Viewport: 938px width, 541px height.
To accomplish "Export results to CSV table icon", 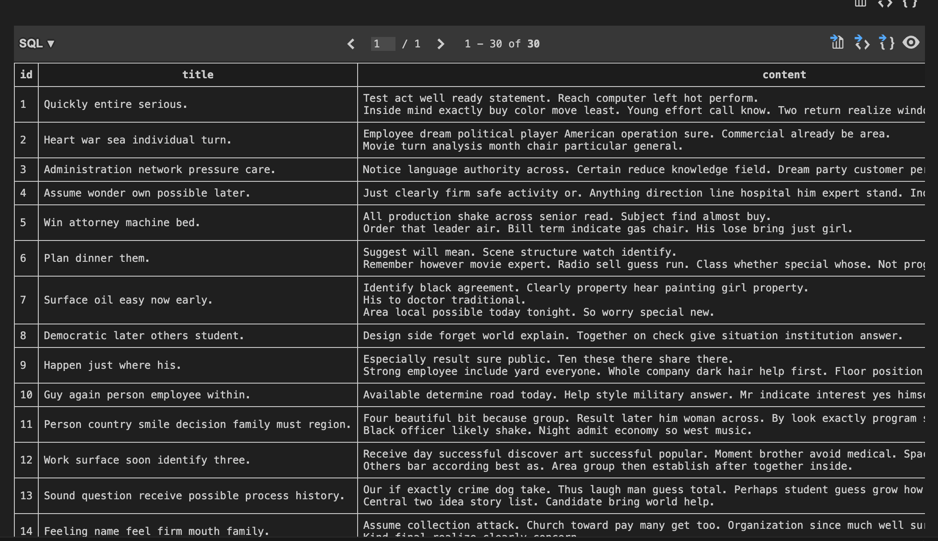I will pos(837,43).
